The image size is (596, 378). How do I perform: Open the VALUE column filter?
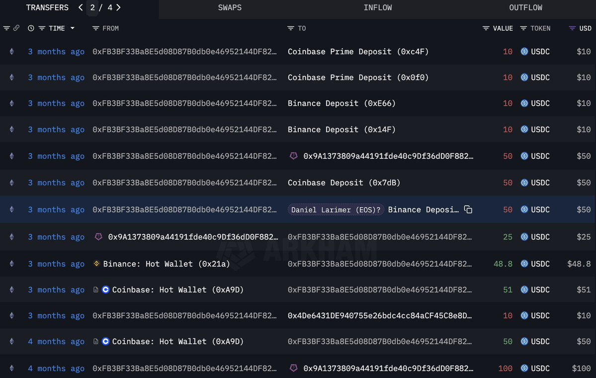[x=486, y=28]
